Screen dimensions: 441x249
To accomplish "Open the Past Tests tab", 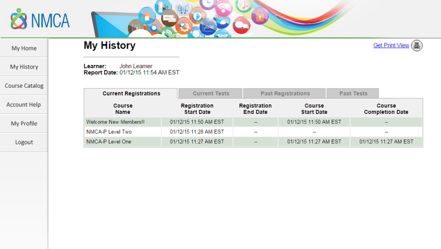I will coord(353,93).
